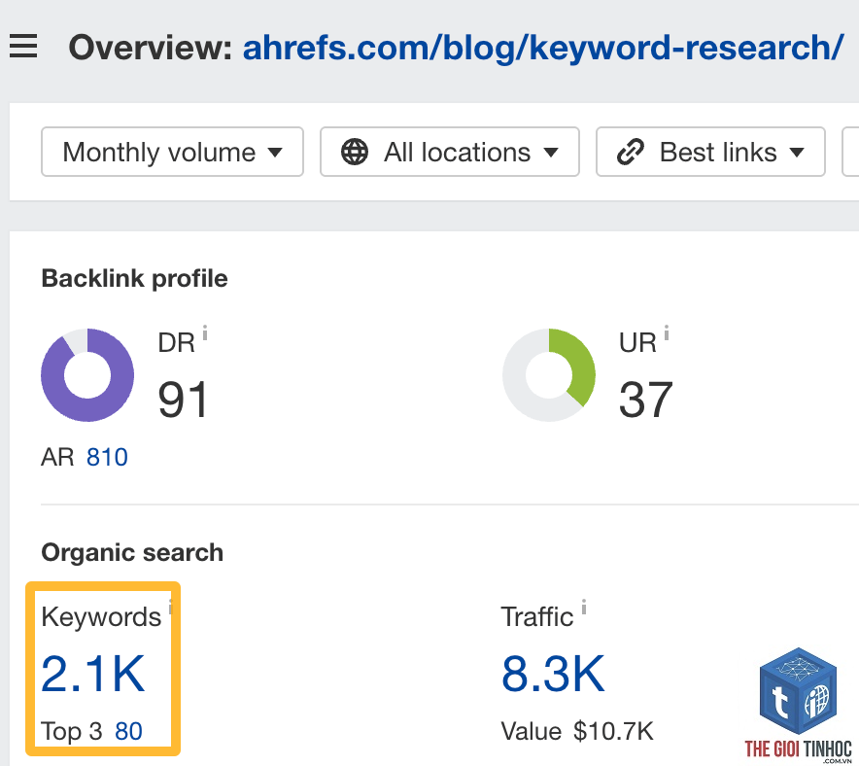The image size is (859, 766).
Task: Show the Traffic info tooltip icon
Action: [x=584, y=607]
